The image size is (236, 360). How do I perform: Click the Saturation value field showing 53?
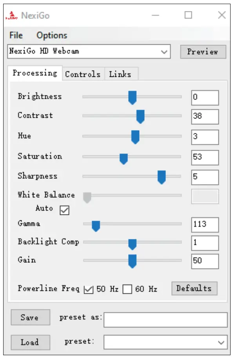click(x=205, y=157)
